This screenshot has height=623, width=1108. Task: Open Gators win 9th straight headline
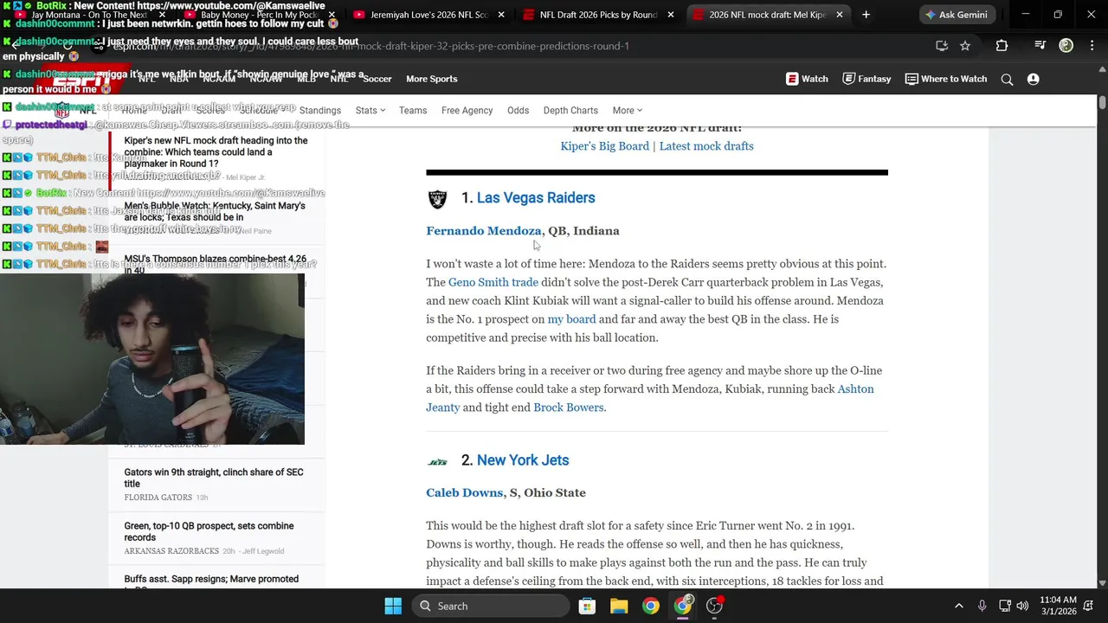pos(214,478)
